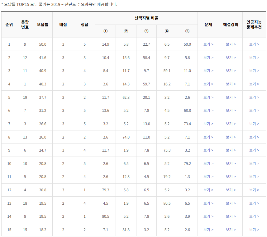This screenshot has height=237, width=267.
Task: Open AI recommendation for question 10
Action: point(254,164)
